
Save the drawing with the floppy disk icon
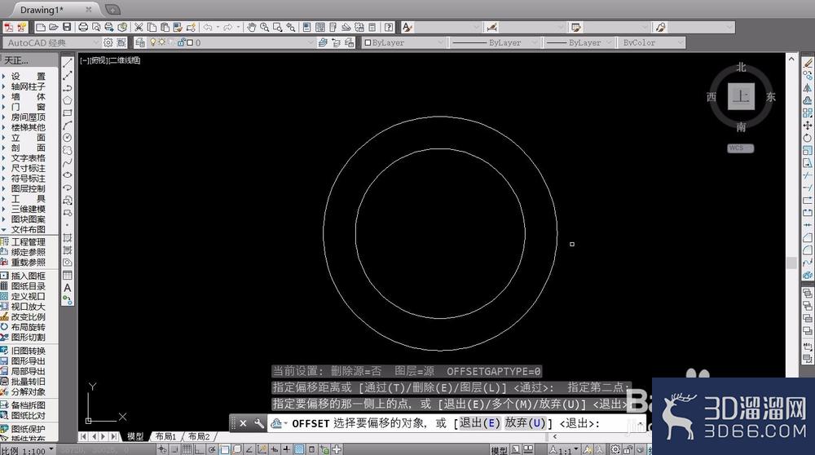pyautogui.click(x=67, y=27)
